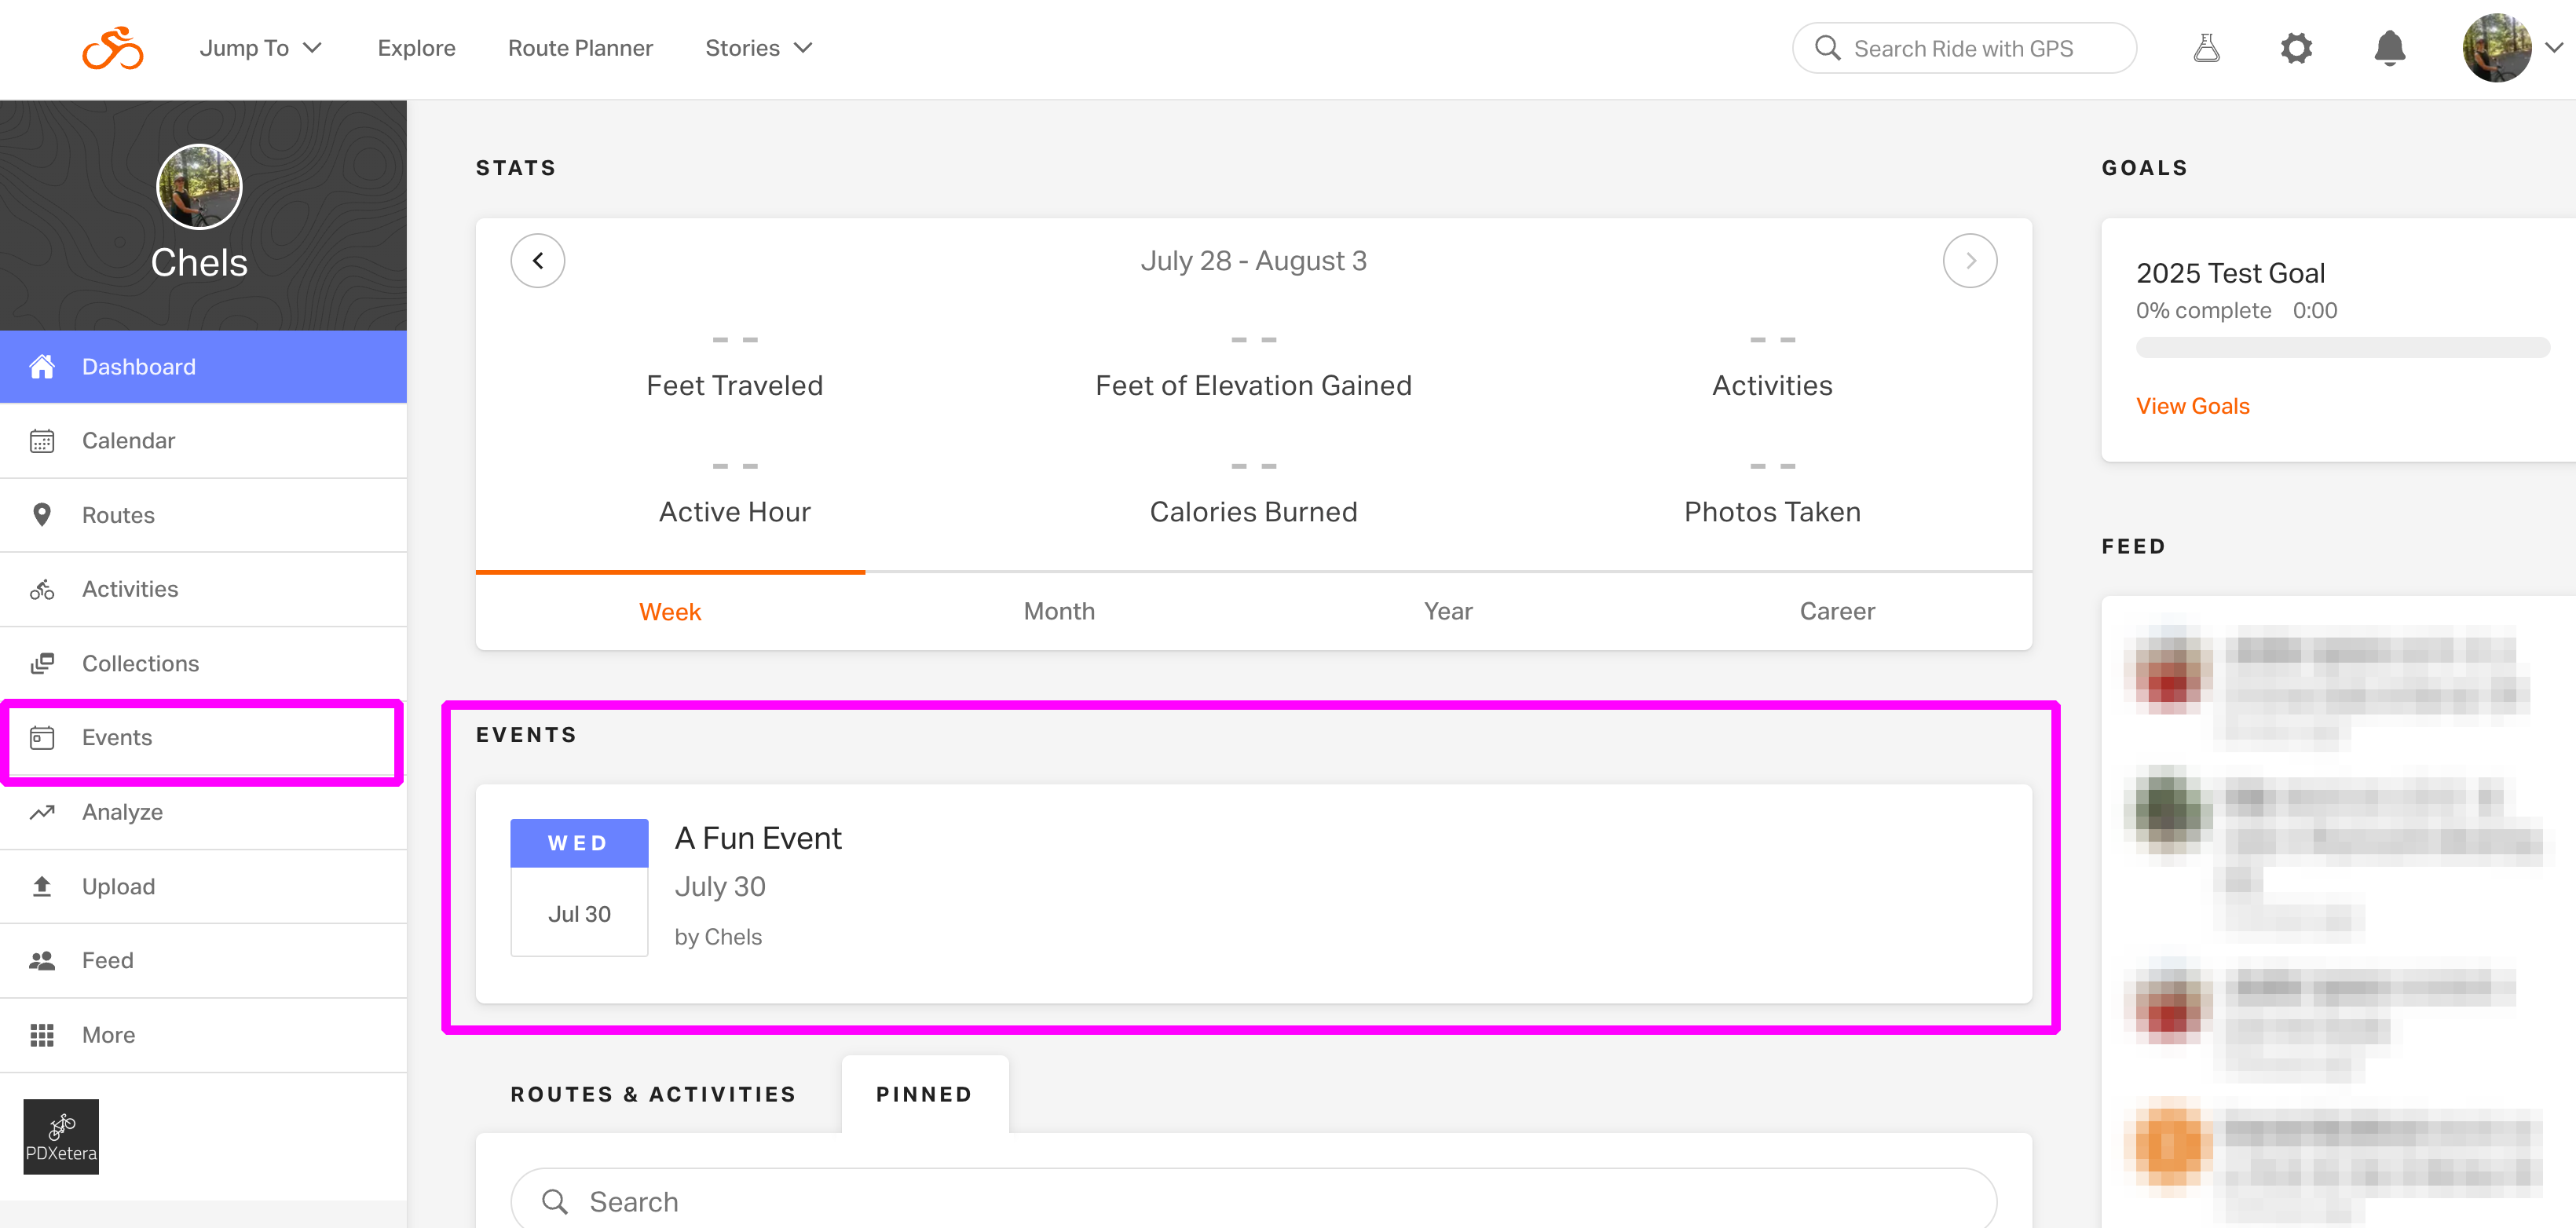Click the Ride with GPS logo
This screenshot has width=2576, height=1228.
[112, 47]
